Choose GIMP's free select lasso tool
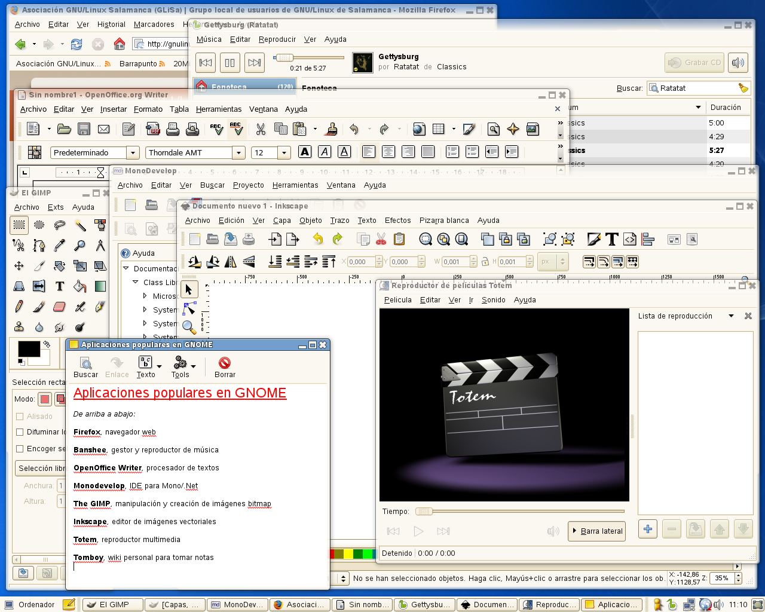Image resolution: width=765 pixels, height=612 pixels. coord(59,225)
